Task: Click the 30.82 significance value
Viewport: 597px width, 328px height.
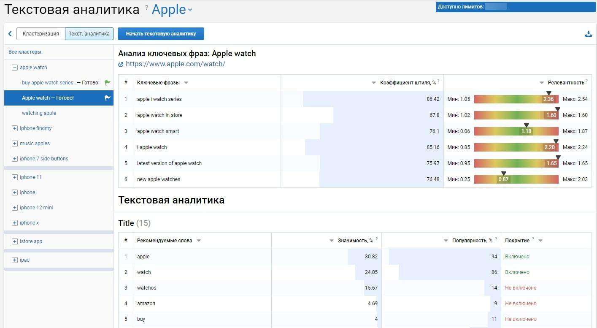Action: click(x=371, y=257)
